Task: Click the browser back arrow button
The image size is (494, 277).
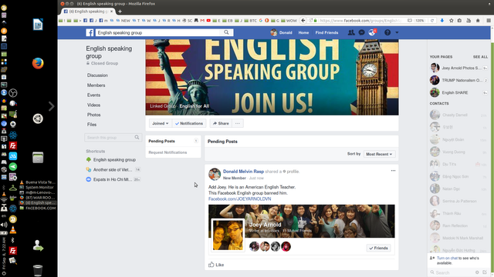Action: (x=303, y=21)
